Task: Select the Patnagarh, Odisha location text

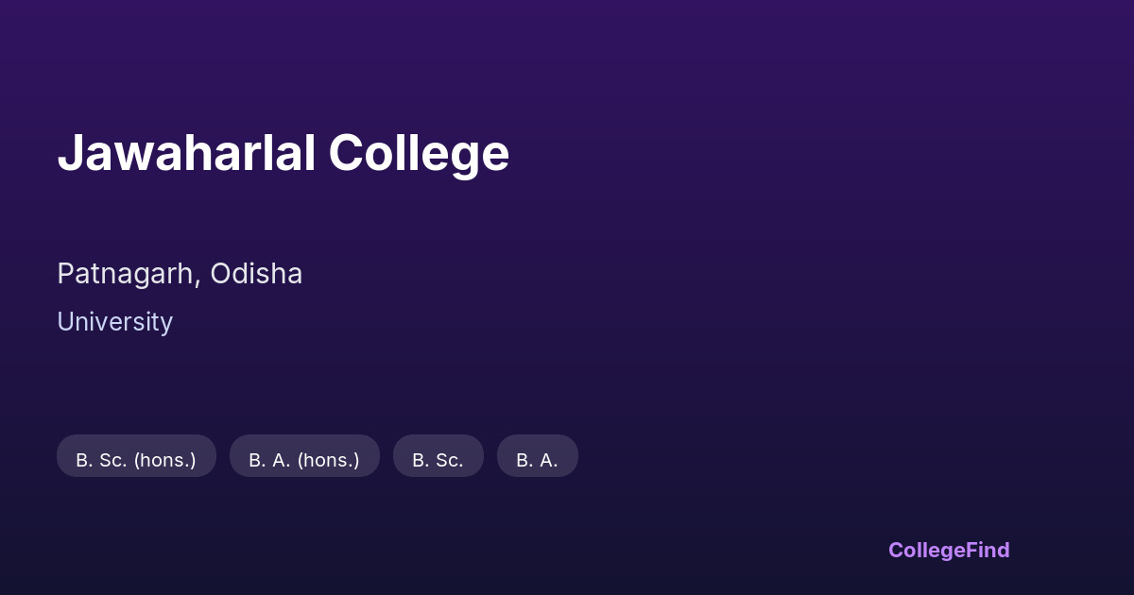Action: [180, 274]
